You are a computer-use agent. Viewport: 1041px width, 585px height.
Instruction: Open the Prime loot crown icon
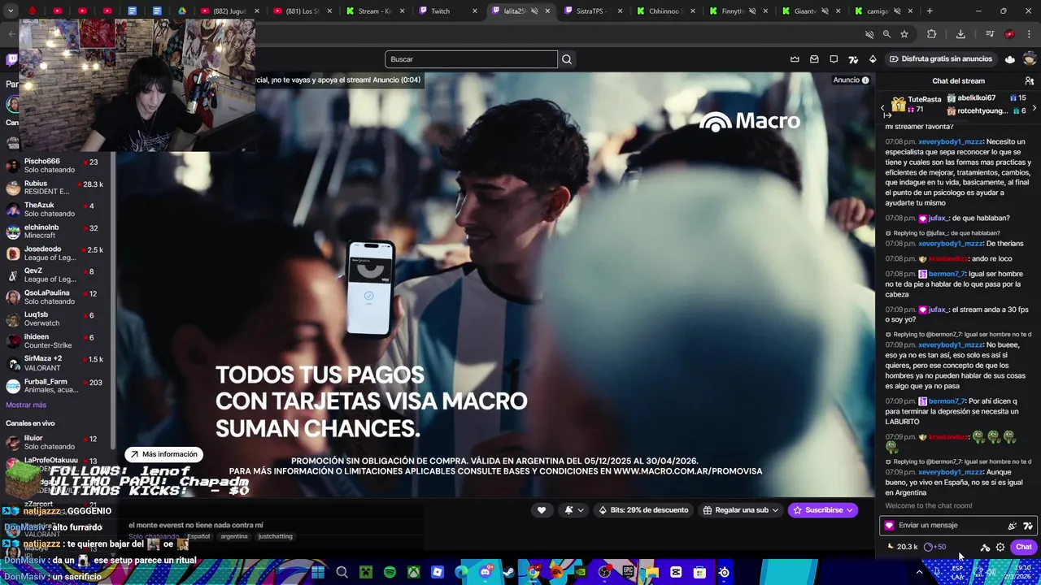[795, 59]
